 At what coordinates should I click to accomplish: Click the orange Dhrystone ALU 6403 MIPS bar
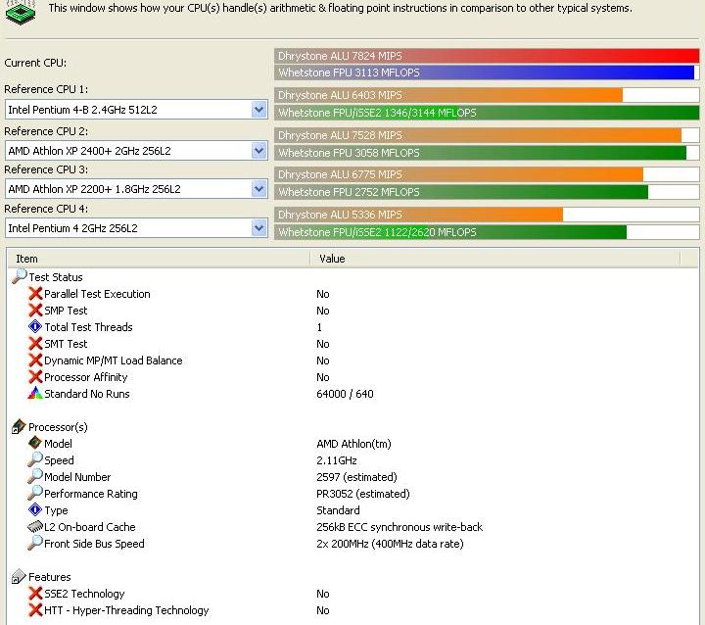(487, 95)
